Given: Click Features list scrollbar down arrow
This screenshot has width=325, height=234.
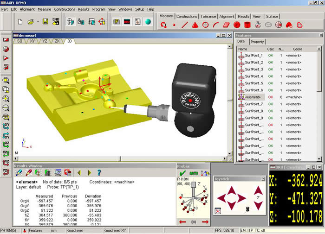Looking at the screenshot, I should 319,159.
